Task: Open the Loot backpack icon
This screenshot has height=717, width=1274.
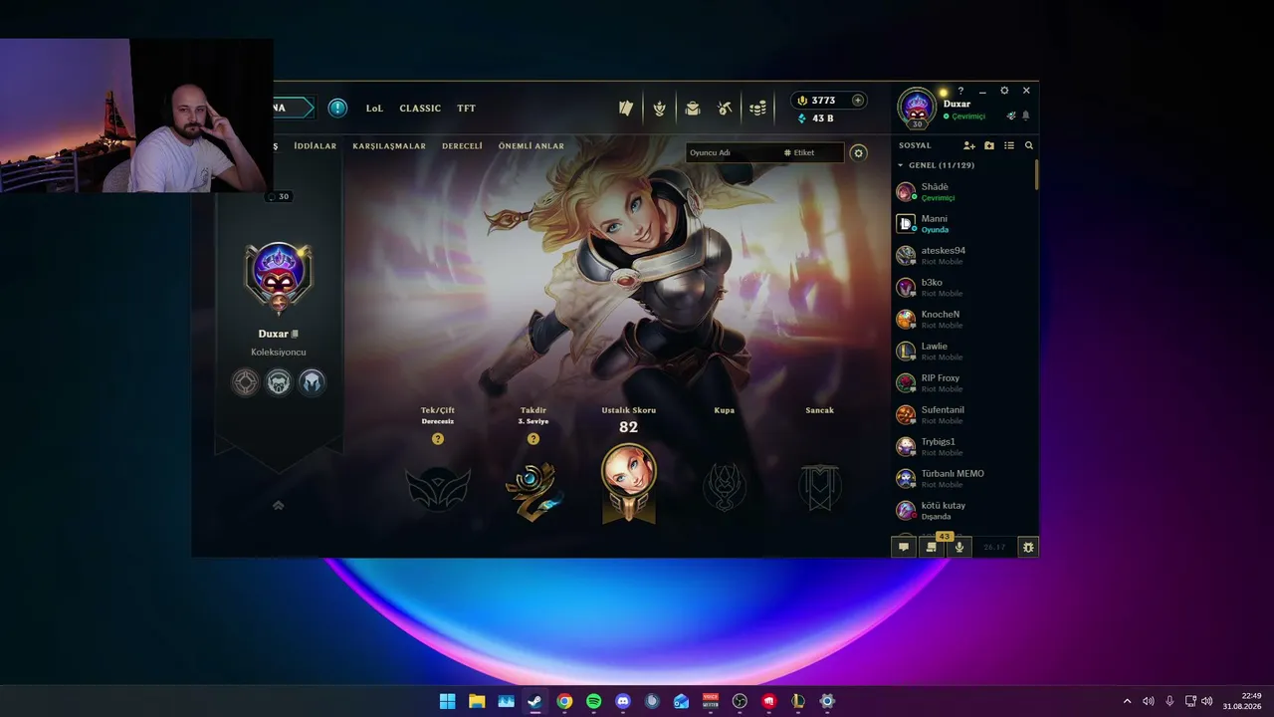Action: tap(693, 109)
